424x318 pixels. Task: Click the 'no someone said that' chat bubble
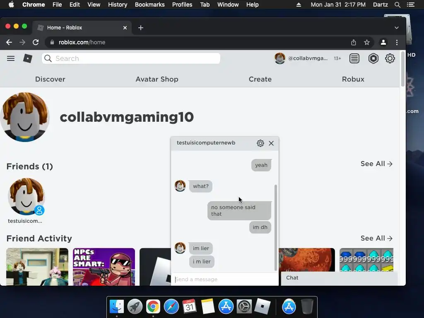point(239,211)
